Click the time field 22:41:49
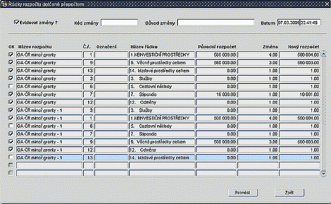 pyautogui.click(x=310, y=23)
